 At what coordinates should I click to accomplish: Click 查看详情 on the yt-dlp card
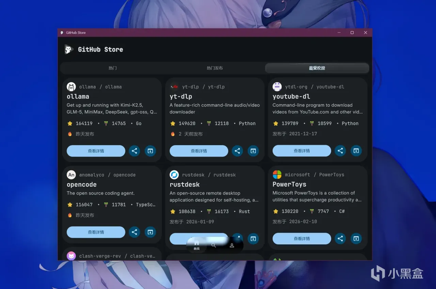(199, 151)
